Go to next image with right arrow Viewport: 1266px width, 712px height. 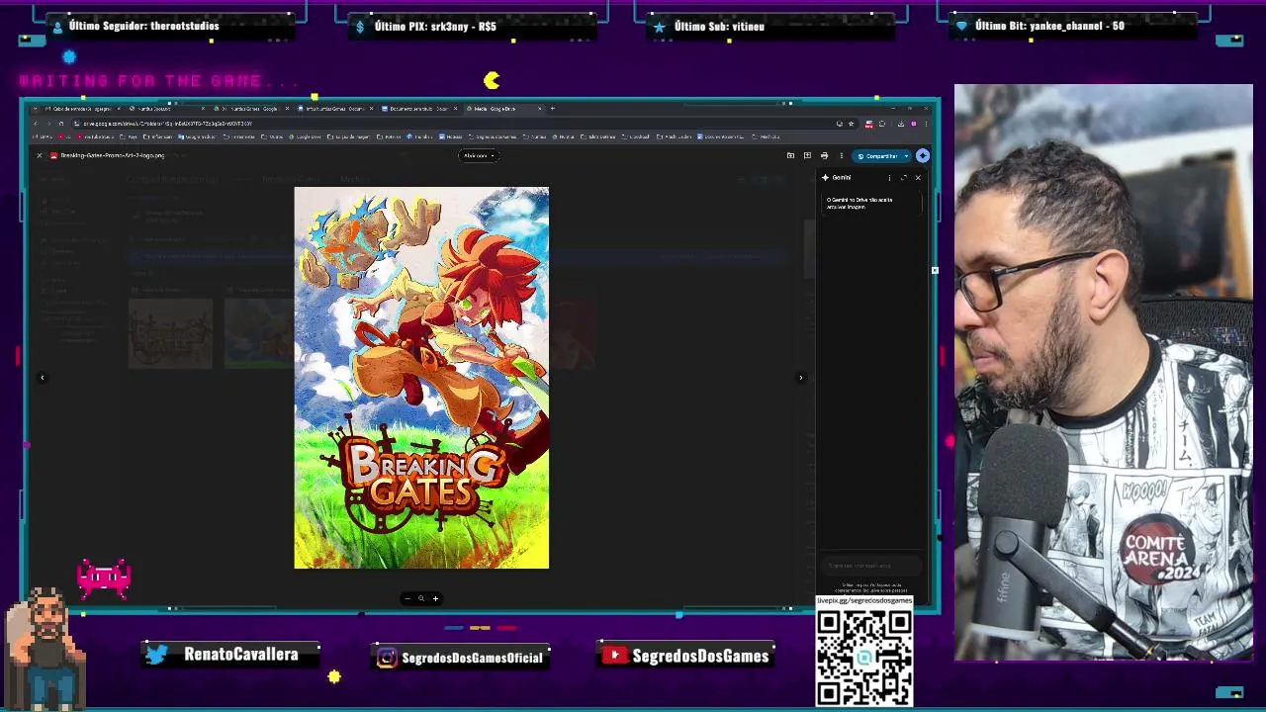pyautogui.click(x=801, y=378)
